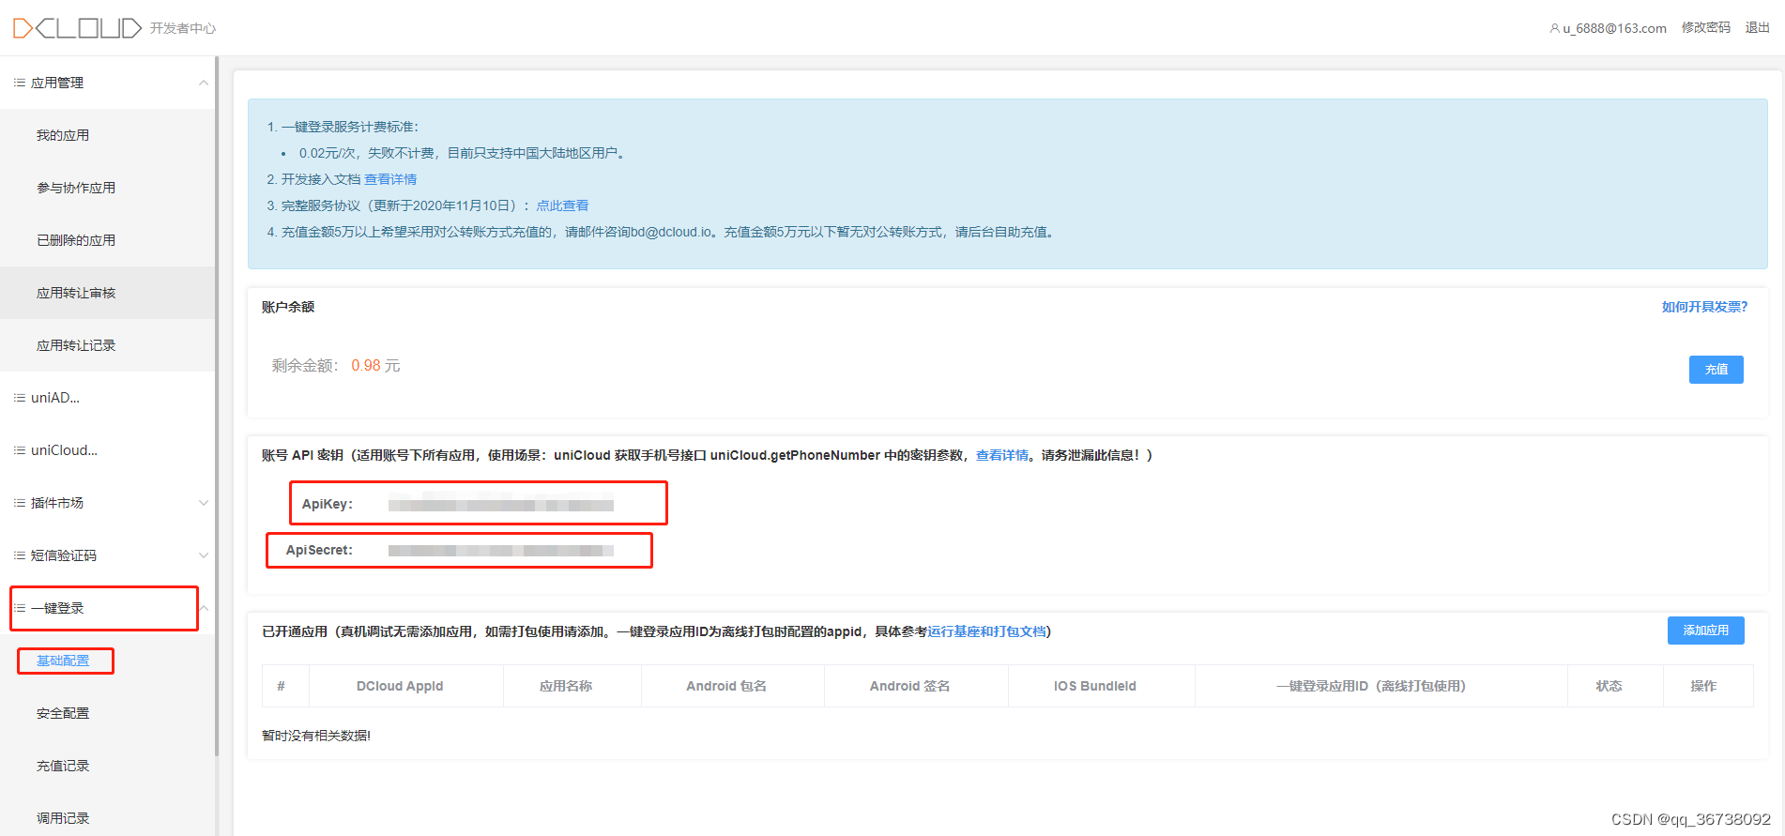Collapse the 应用管理 section chevron
1785x836 pixels.
204,83
